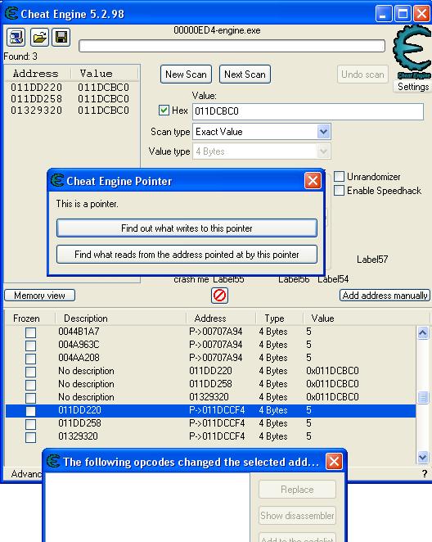Image resolution: width=432 pixels, height=542 pixels.
Task: Click the Undo scan button
Action: coord(362,75)
